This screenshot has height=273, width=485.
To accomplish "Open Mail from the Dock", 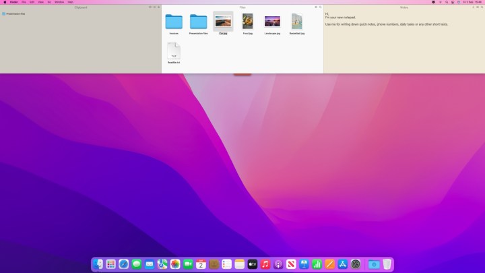I will [150, 264].
